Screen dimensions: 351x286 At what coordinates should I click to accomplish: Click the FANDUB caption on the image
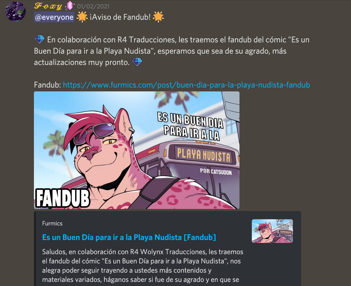pyautogui.click(x=63, y=198)
